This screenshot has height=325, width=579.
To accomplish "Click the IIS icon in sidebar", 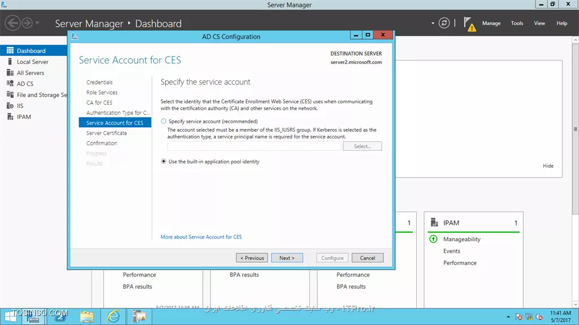I will pos(10,106).
